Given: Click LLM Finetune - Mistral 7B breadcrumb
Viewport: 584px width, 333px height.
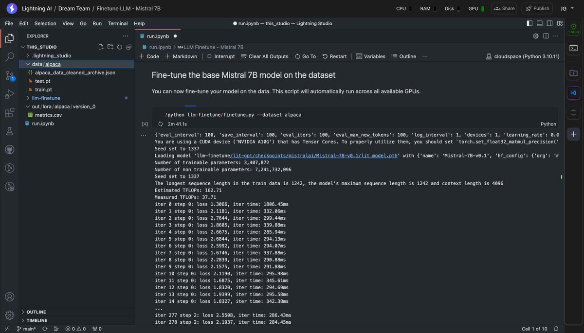Looking at the screenshot, I should [x=211, y=47].
